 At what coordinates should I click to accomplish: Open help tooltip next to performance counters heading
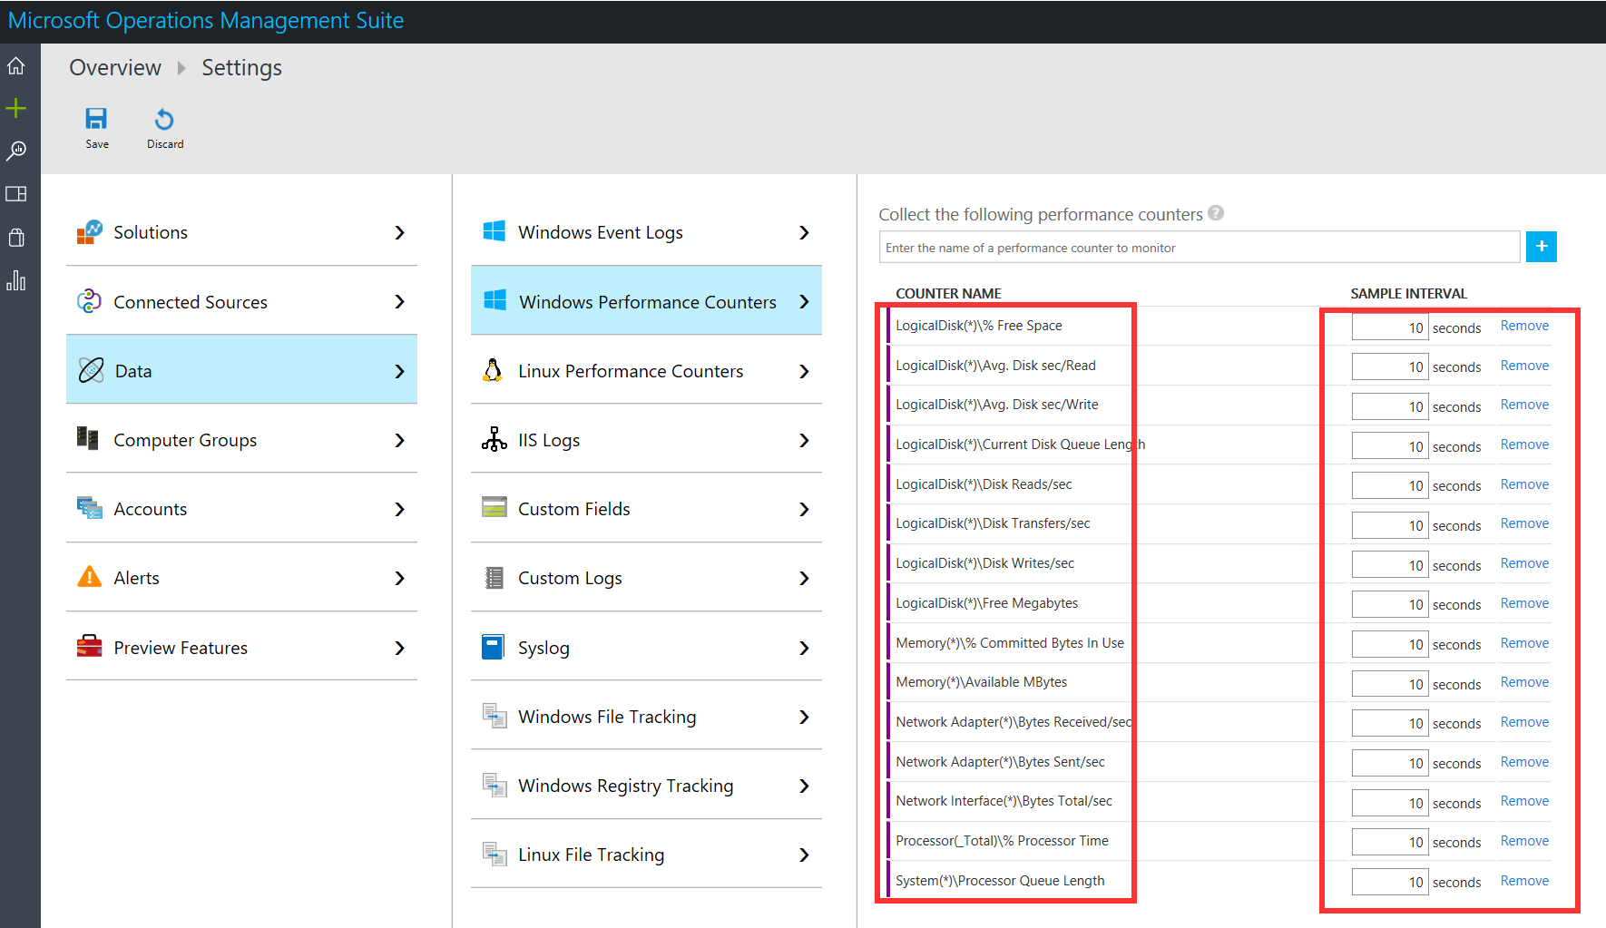(x=1216, y=213)
